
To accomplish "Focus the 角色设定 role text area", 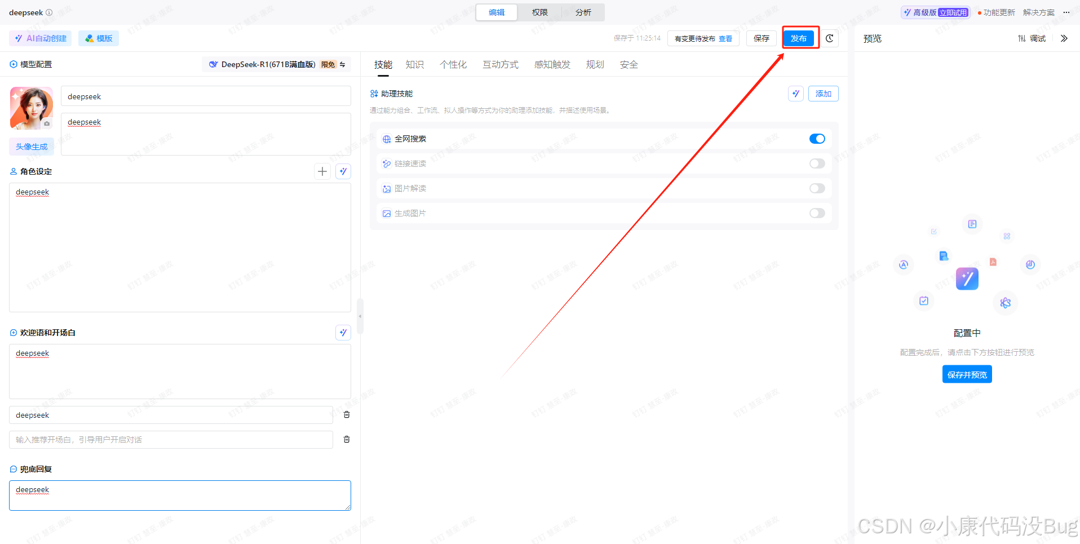I will [180, 247].
